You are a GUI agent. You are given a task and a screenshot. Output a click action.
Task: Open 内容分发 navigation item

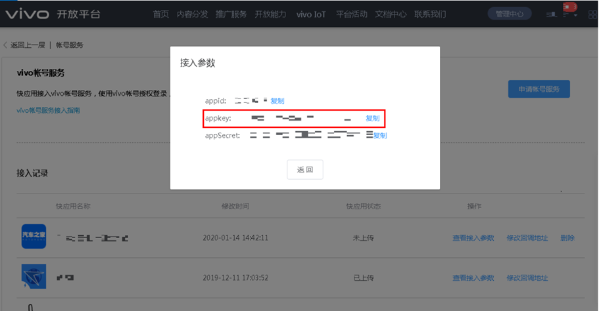click(x=192, y=14)
